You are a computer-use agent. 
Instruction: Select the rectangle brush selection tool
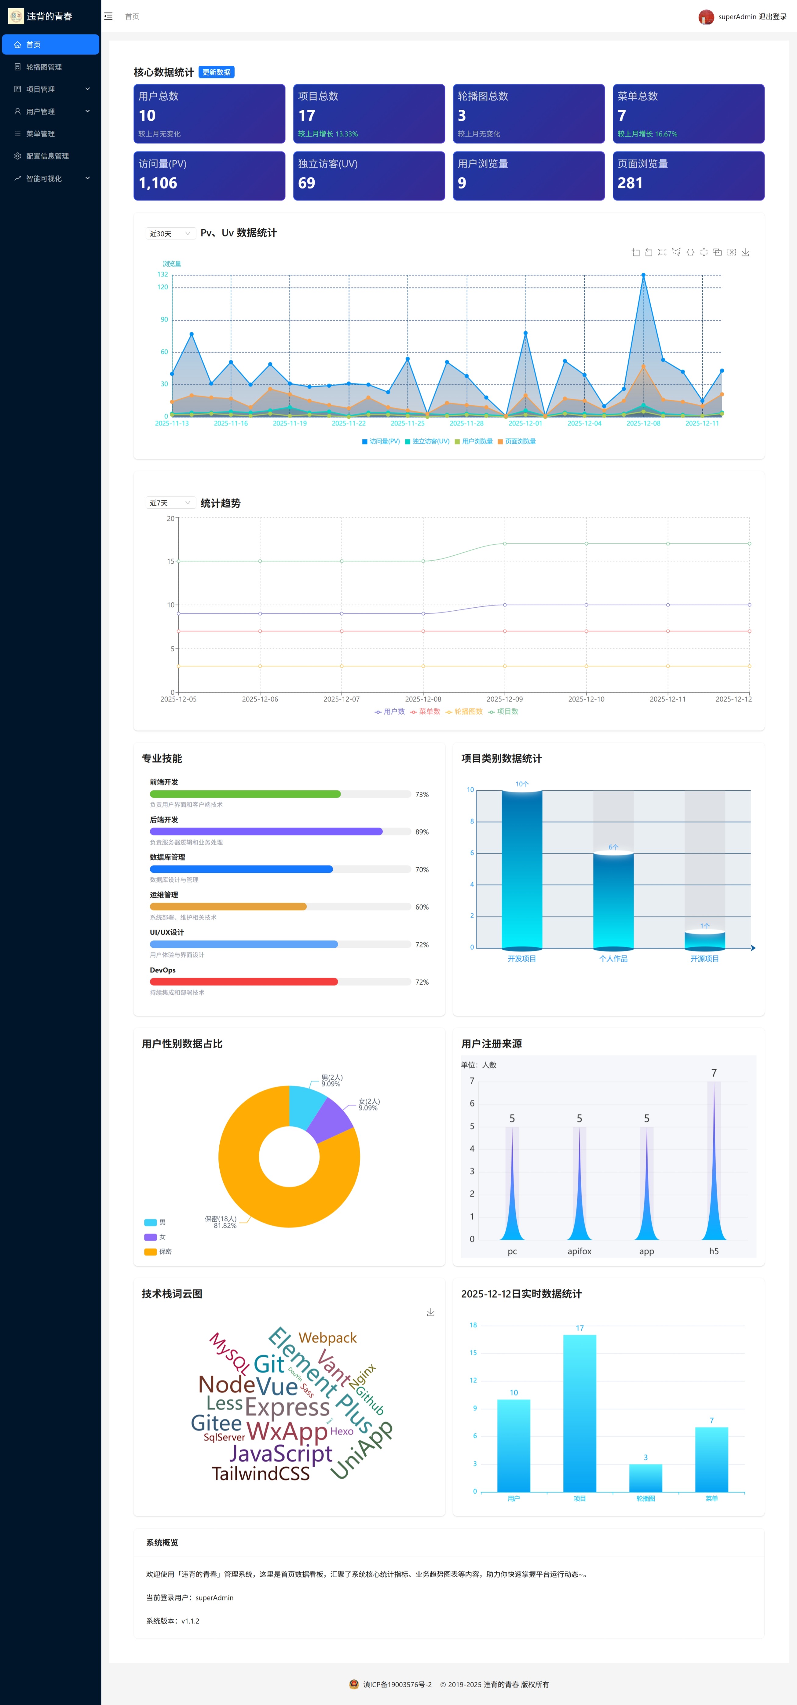(662, 252)
